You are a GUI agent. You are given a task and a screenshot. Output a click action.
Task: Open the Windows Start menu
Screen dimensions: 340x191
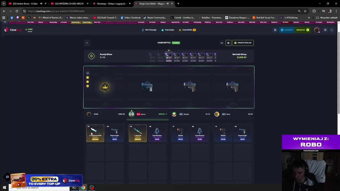click(x=4, y=188)
